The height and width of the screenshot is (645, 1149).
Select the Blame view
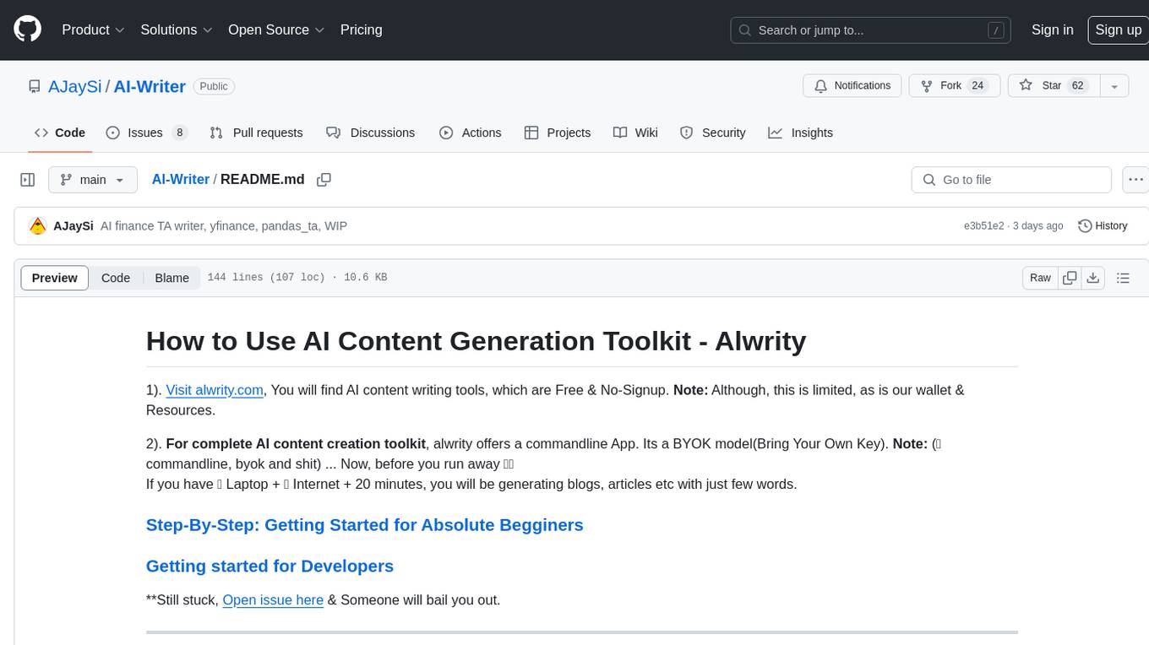(x=172, y=278)
